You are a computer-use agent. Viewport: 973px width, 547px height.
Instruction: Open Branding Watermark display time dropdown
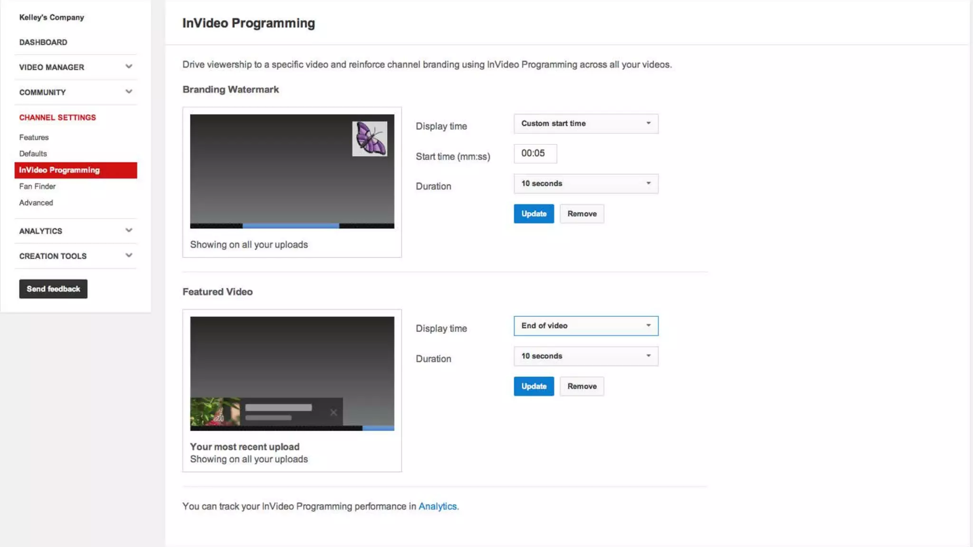[x=585, y=123]
